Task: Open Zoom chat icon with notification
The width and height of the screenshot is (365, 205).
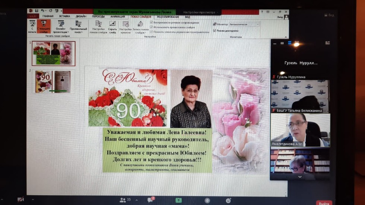Action: 150,200
